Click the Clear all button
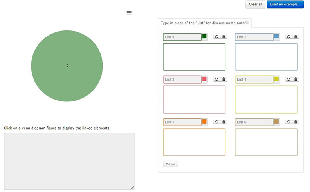Image resolution: width=310 pixels, height=192 pixels. 256,4
